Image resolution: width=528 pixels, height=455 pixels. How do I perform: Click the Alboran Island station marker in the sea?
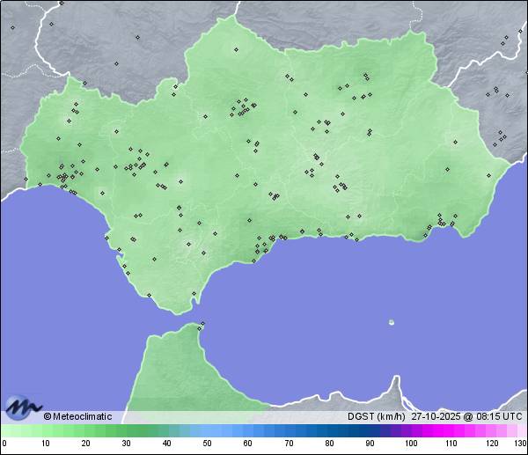392,322
